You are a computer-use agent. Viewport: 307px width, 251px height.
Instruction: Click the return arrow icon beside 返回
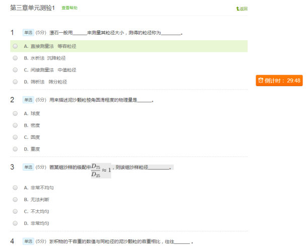coord(238,9)
